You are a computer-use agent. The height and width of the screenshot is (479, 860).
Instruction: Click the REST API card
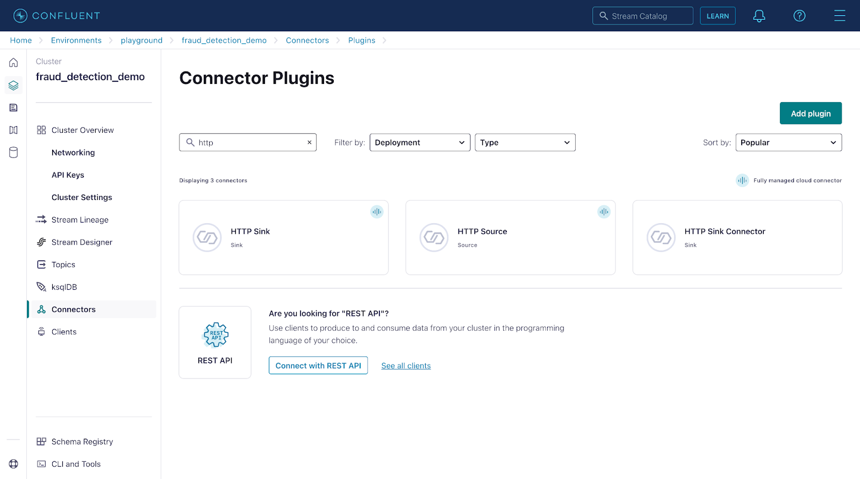click(215, 342)
